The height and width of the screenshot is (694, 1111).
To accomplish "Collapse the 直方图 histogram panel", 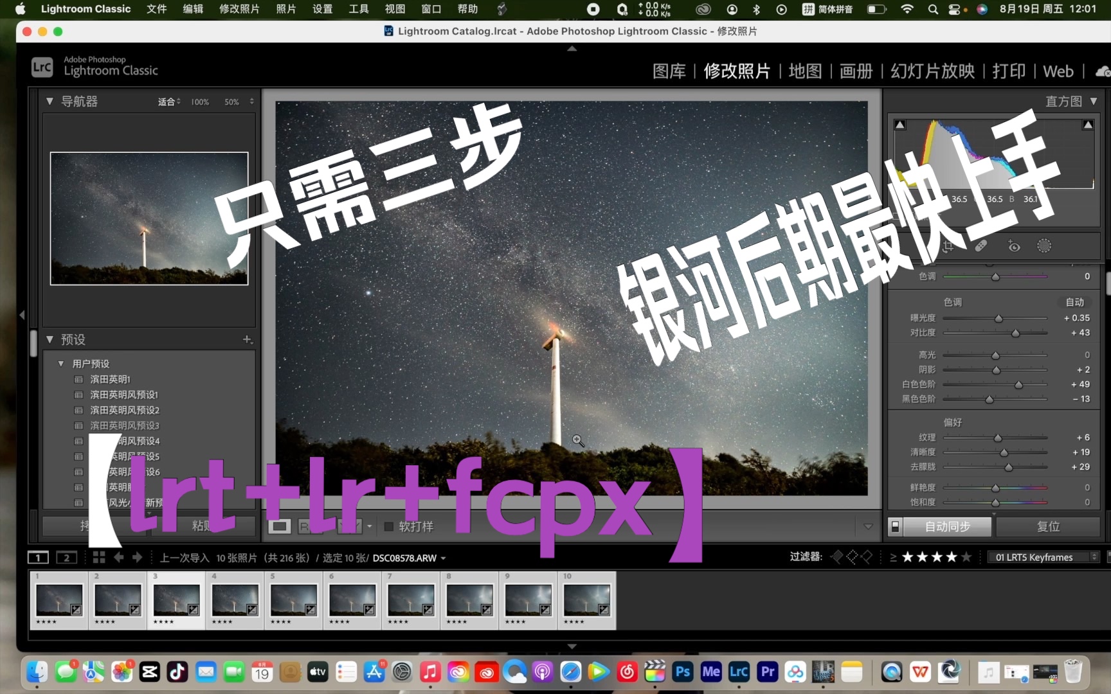I will point(1094,101).
